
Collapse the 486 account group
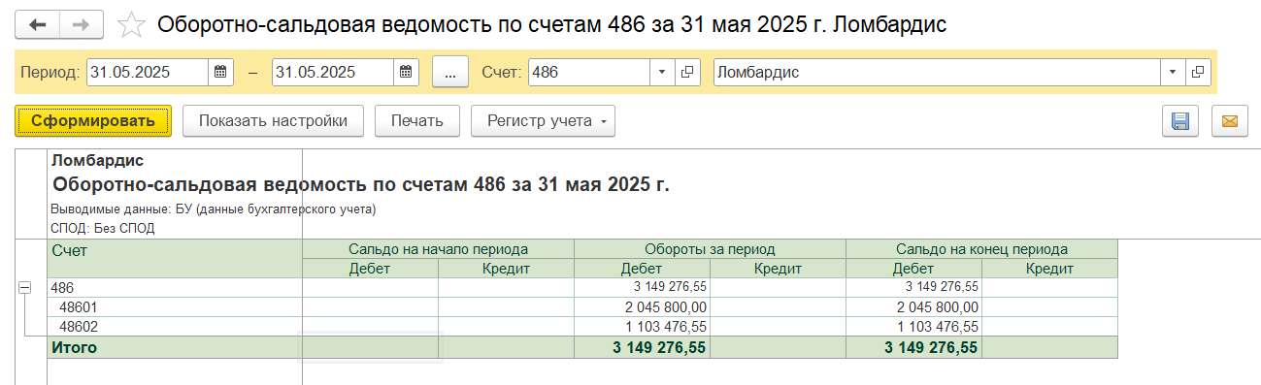coord(25,288)
